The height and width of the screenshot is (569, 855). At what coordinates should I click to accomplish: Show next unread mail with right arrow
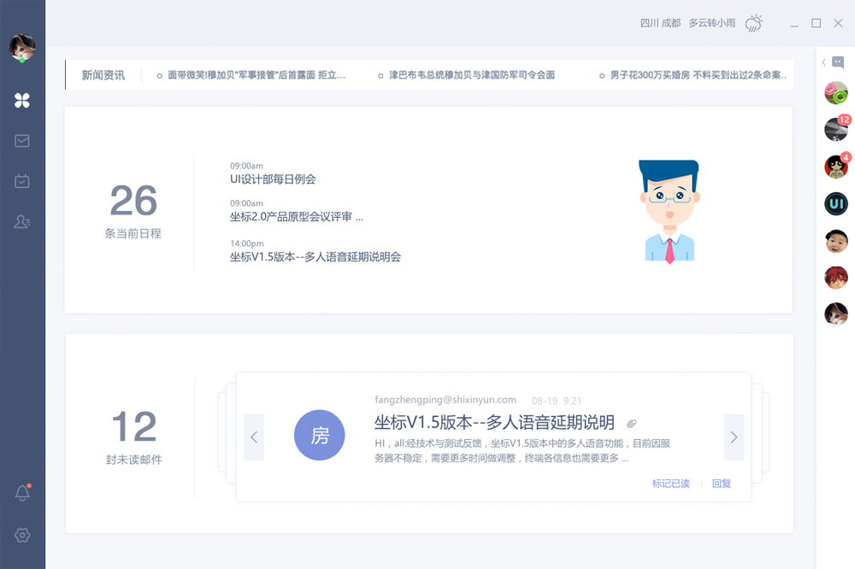tap(734, 437)
